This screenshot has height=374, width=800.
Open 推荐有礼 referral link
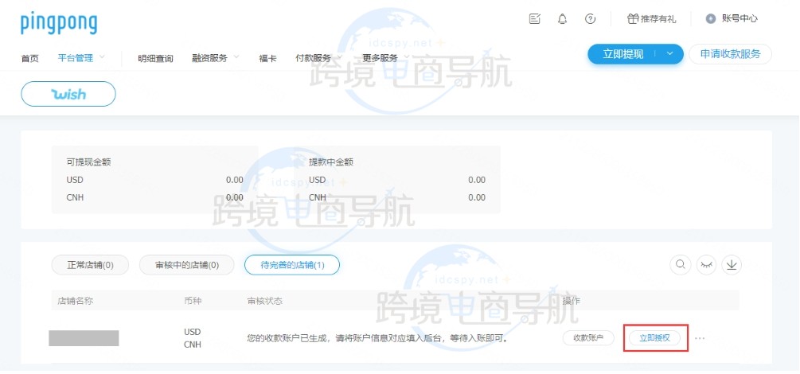[x=658, y=19]
